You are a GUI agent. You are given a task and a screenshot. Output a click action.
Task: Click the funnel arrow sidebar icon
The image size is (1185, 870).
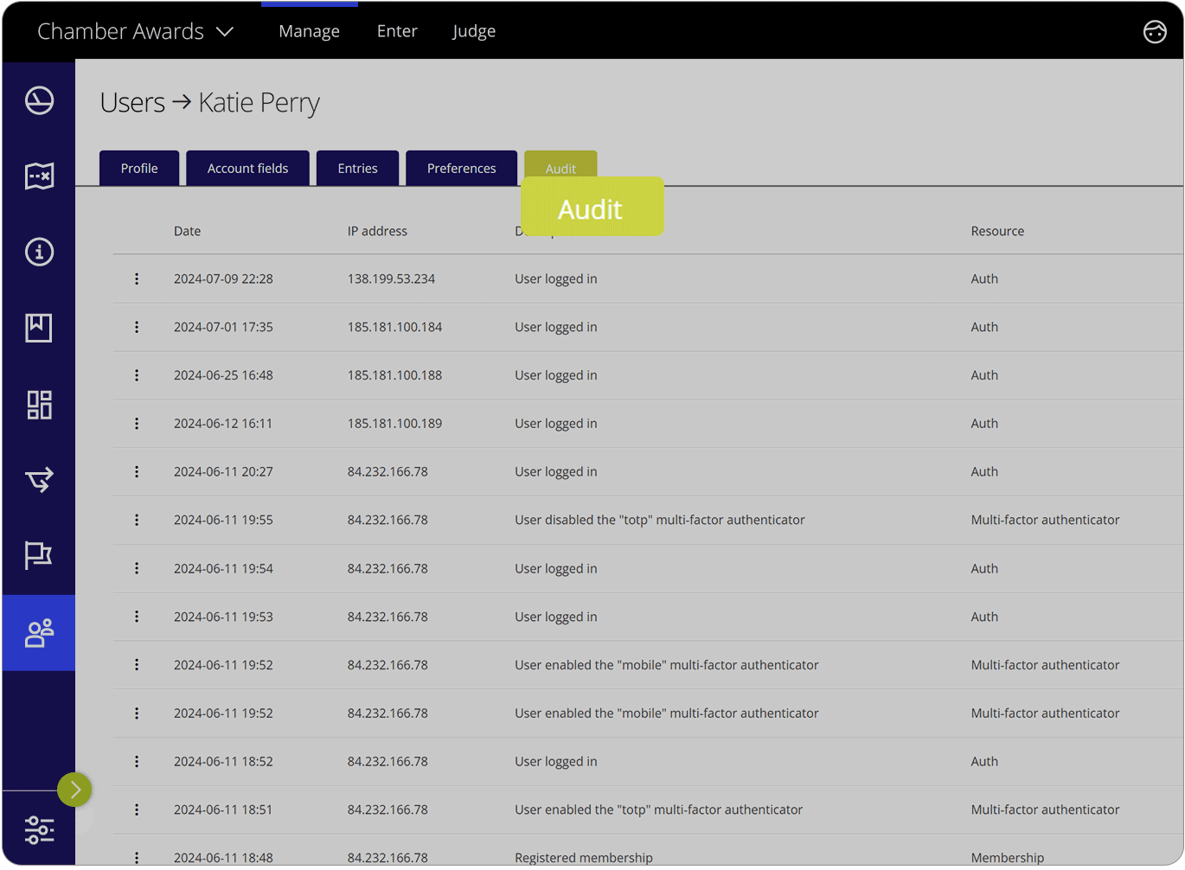tap(39, 479)
